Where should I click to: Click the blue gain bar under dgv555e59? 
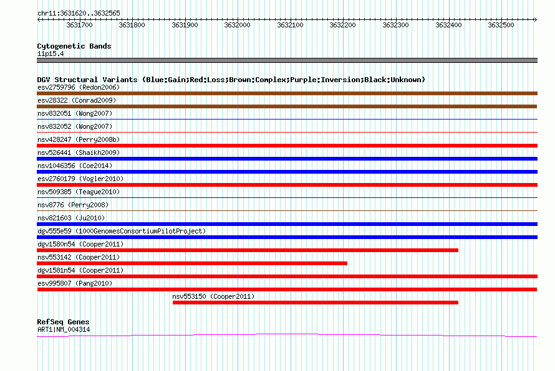tap(287, 237)
